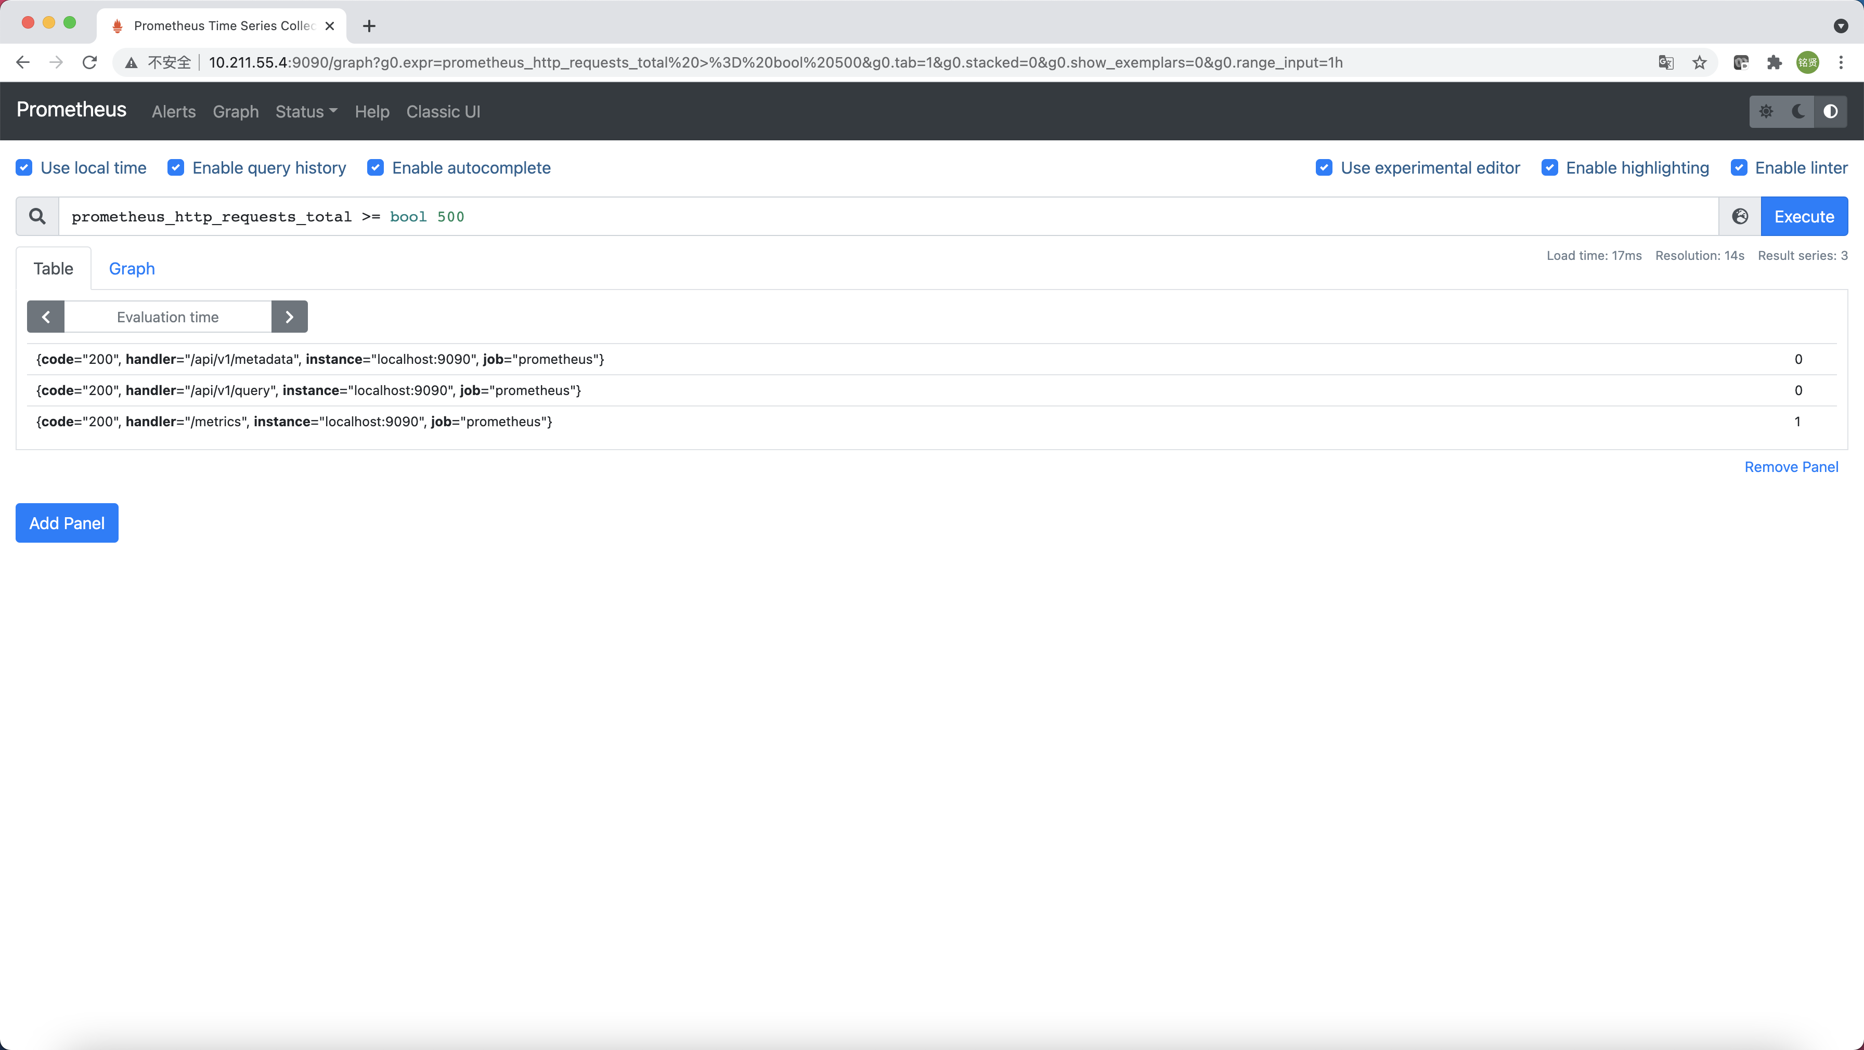Image resolution: width=1864 pixels, height=1050 pixels.
Task: Click the Evaluation time input field
Action: click(x=168, y=317)
